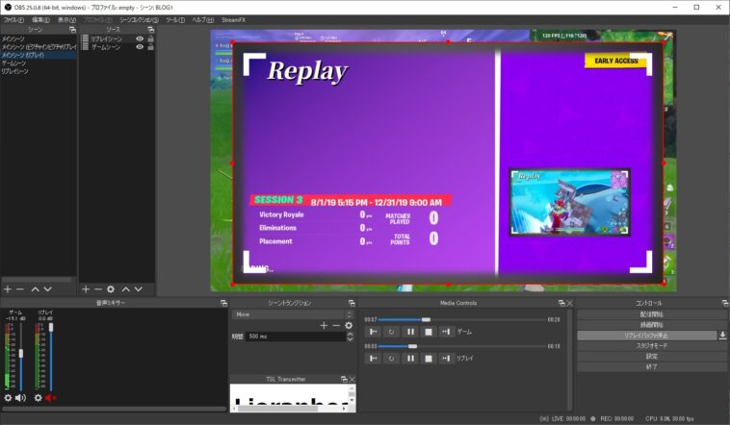Undock the シーン panel with its float icon
730x425 pixels.
tap(72, 30)
